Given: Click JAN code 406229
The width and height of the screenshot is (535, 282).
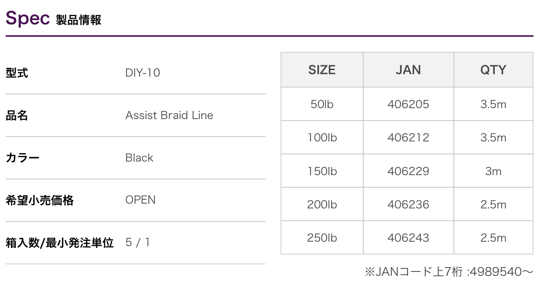Looking at the screenshot, I should pyautogui.click(x=408, y=171).
